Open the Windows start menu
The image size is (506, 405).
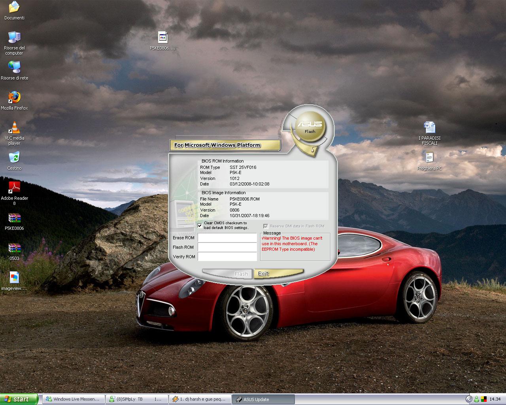tap(19, 399)
